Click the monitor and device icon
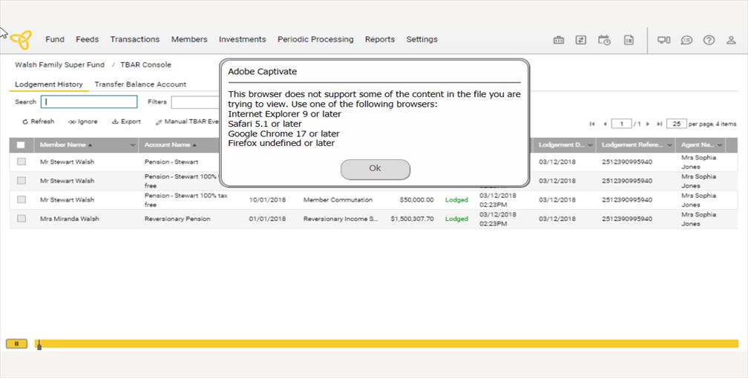Image resolution: width=748 pixels, height=378 pixels. point(663,40)
